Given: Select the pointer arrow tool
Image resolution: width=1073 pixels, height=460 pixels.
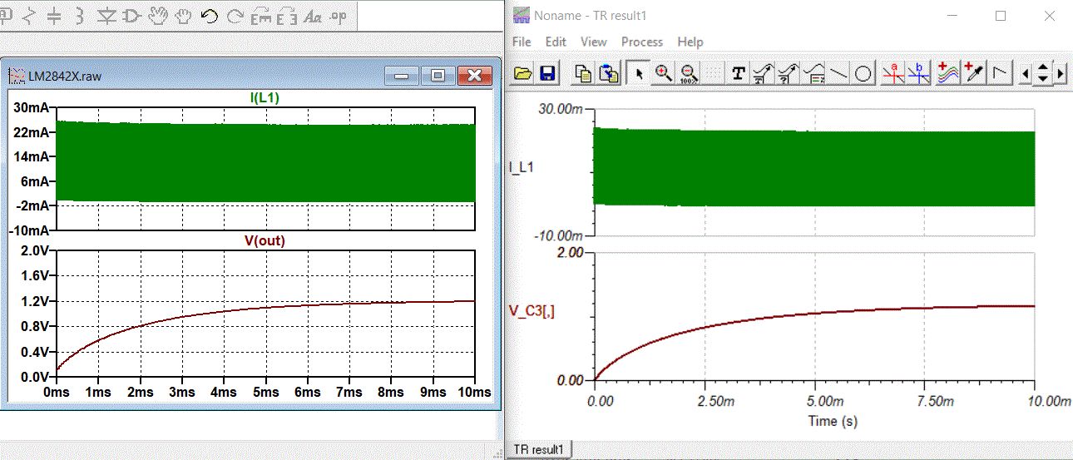Looking at the screenshot, I should [638, 73].
